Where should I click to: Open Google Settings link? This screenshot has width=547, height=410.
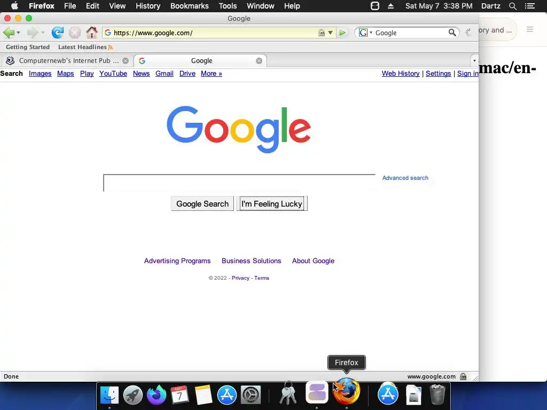(438, 74)
